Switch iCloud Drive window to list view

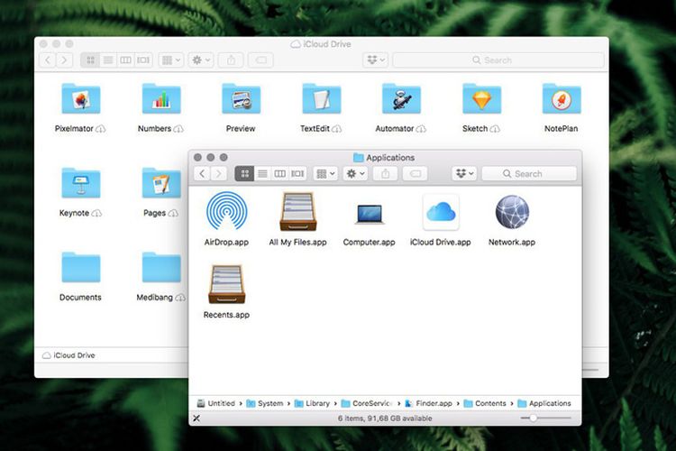(108, 60)
